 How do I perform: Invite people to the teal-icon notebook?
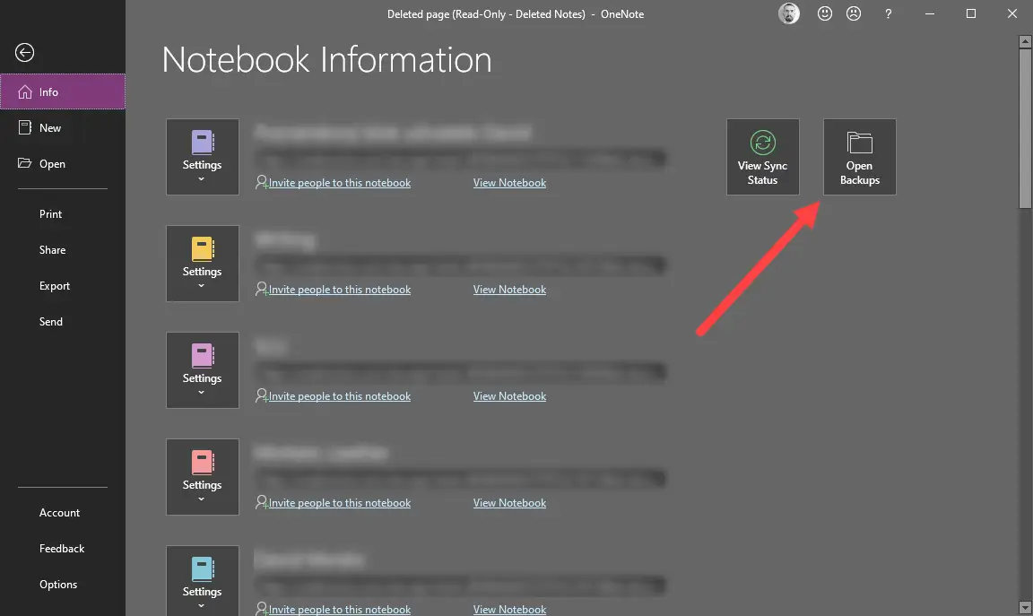(333, 609)
